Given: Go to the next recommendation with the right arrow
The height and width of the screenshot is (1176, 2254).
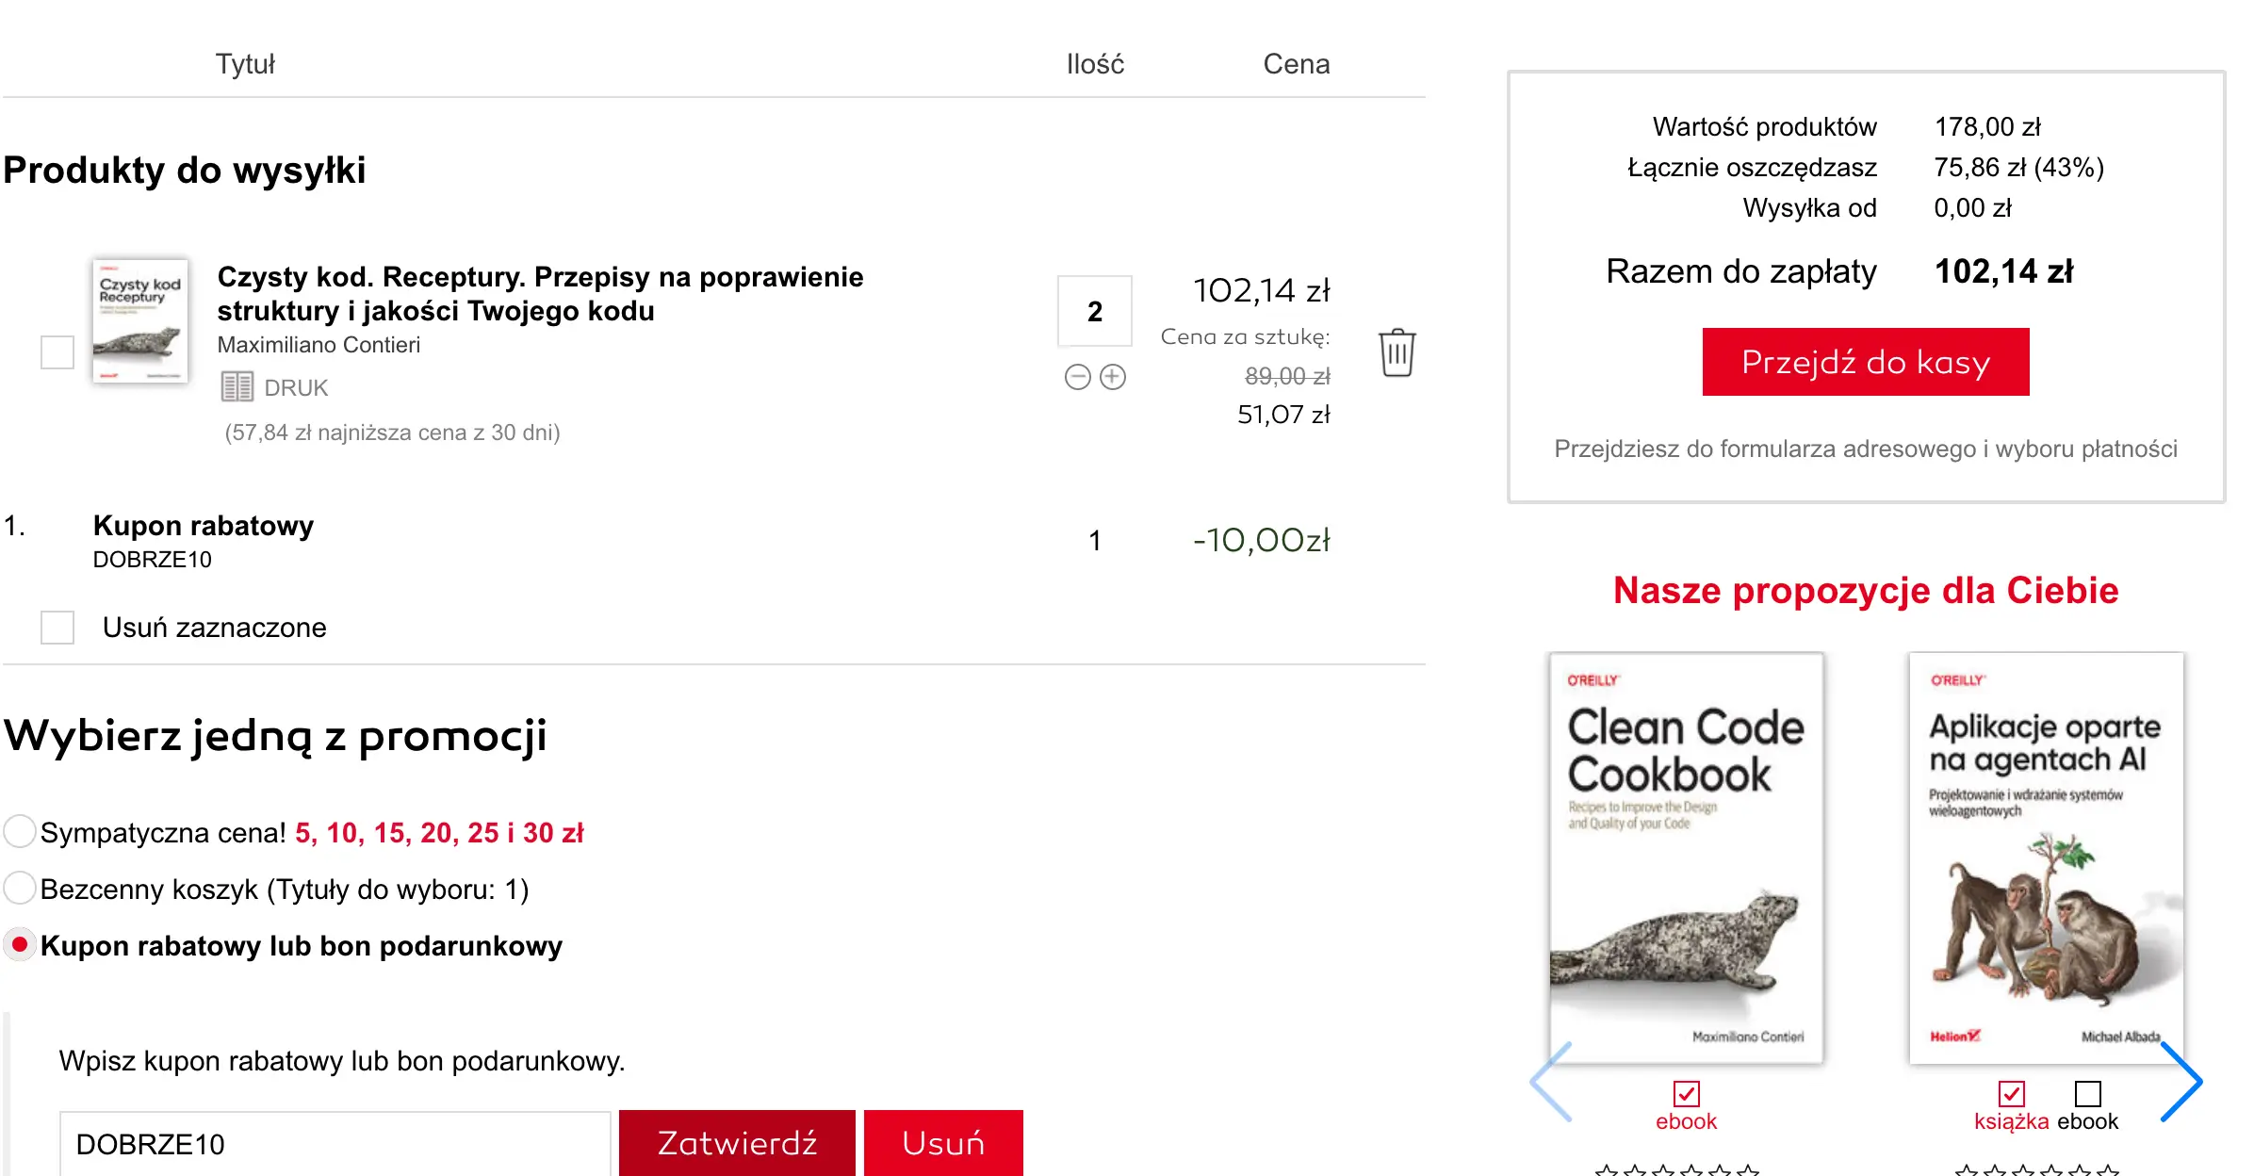Looking at the screenshot, I should [x=2180, y=1082].
